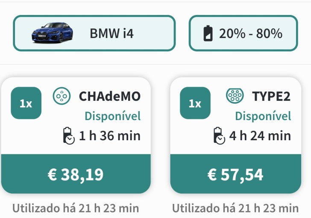This screenshot has width=311, height=218.
Task: Tap the 1 h 36 min charging estimate
Action: click(110, 136)
